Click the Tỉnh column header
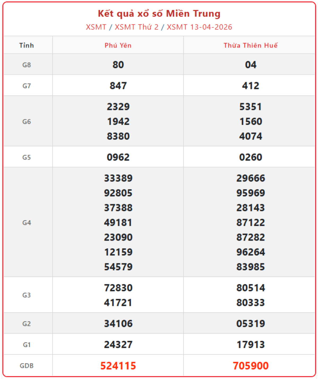 point(26,45)
